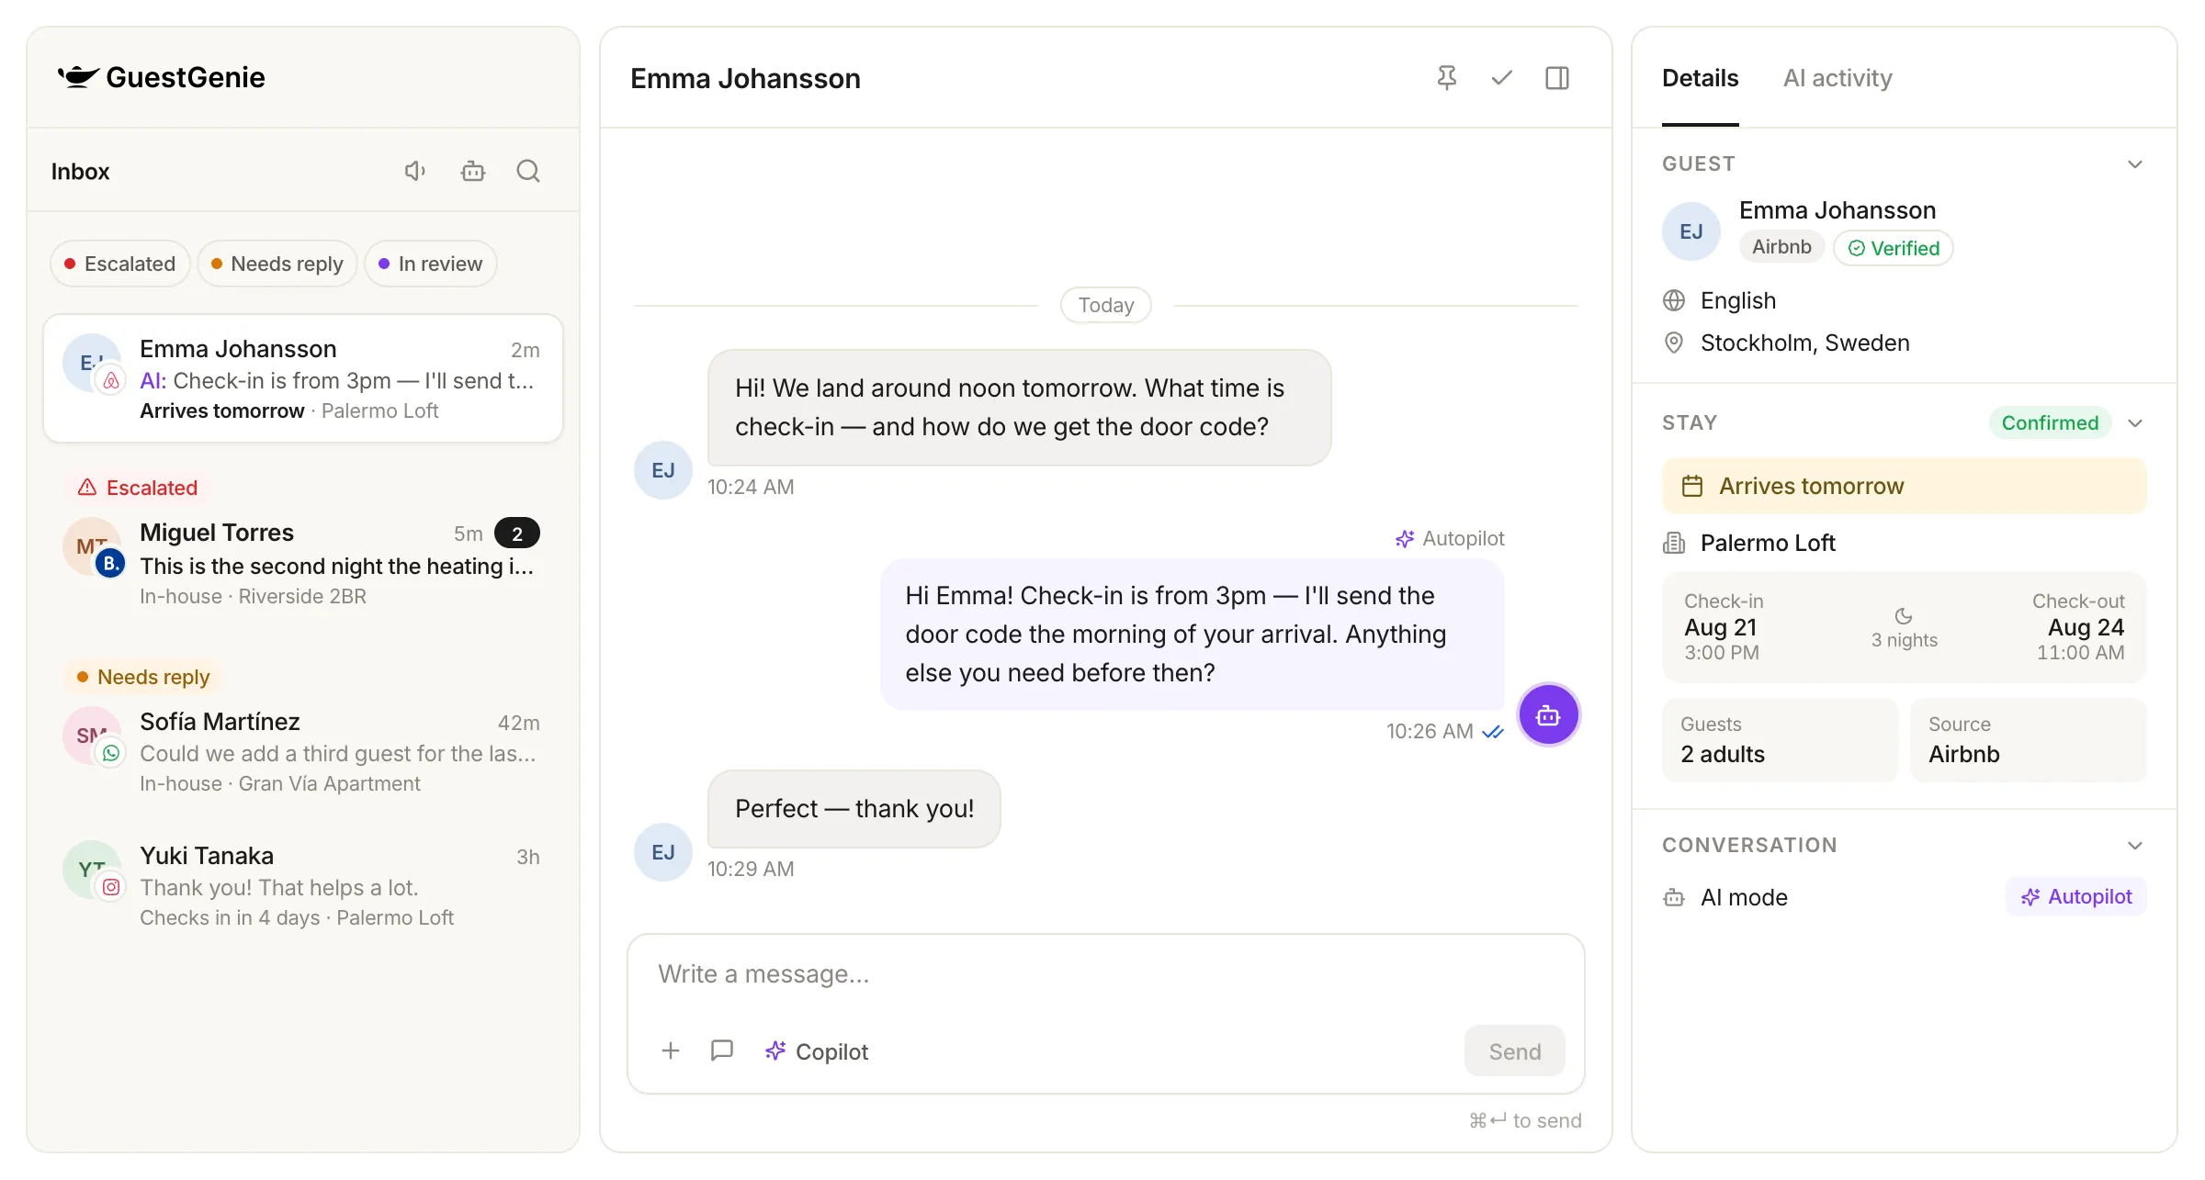The width and height of the screenshot is (2205, 1180).
Task: Click the purple bot avatar beside AI reply
Action: coord(1548,715)
